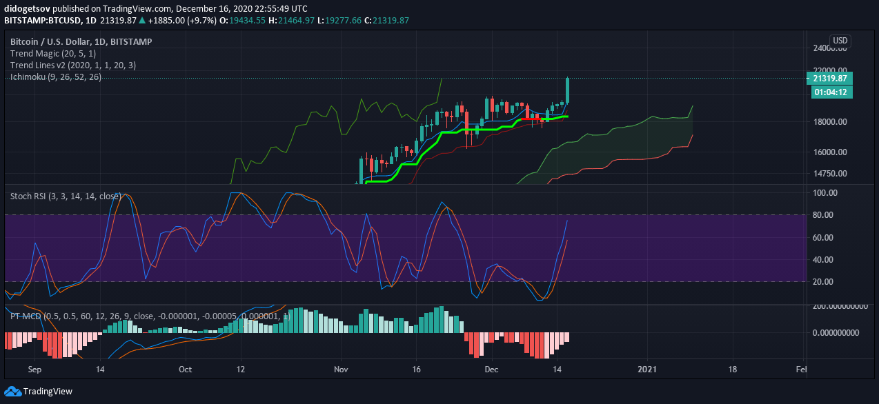Image resolution: width=879 pixels, height=404 pixels.
Task: Click the low price L:19277.66
Action: point(339,21)
